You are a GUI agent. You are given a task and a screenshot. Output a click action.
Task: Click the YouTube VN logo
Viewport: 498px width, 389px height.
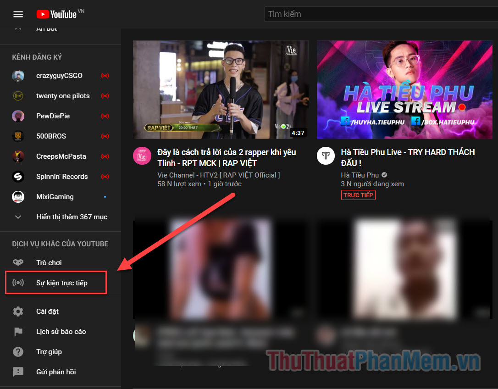tap(60, 14)
